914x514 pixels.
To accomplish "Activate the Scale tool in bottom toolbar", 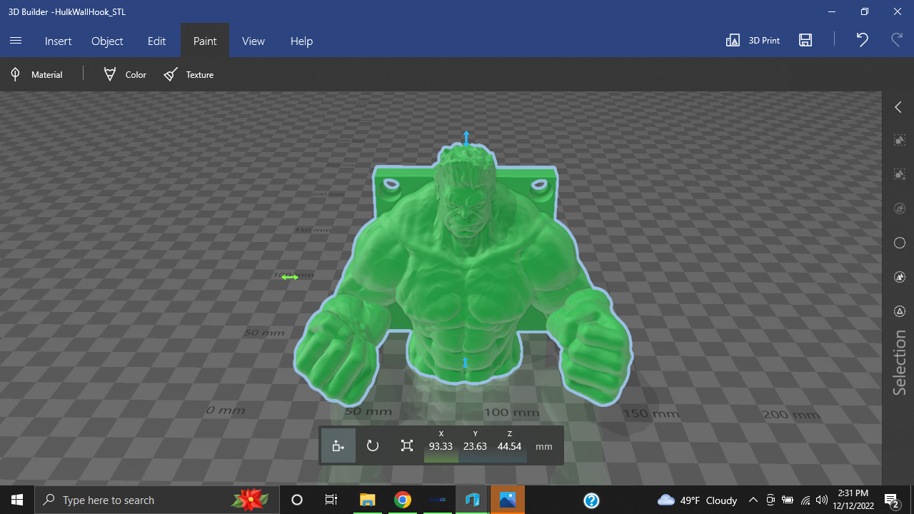I will pyautogui.click(x=407, y=445).
